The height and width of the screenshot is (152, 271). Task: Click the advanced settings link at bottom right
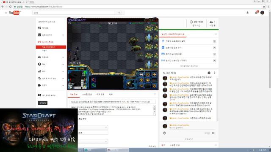coord(152,146)
